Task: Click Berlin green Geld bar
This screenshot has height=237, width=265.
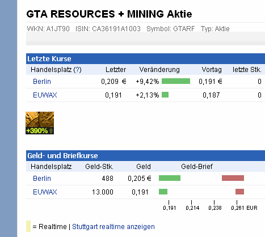Action: coord(170,178)
